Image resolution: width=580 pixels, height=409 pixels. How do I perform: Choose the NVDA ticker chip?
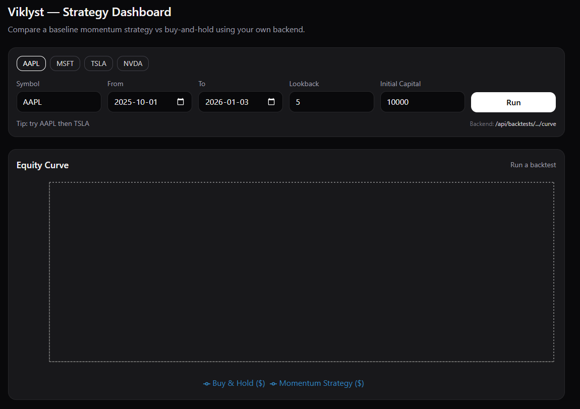[x=133, y=63]
